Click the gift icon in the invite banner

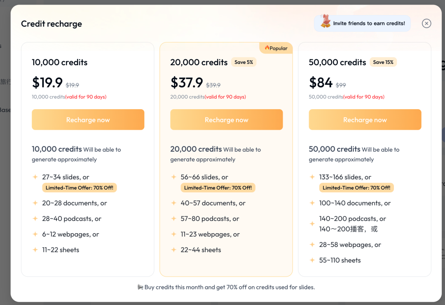pyautogui.click(x=326, y=21)
